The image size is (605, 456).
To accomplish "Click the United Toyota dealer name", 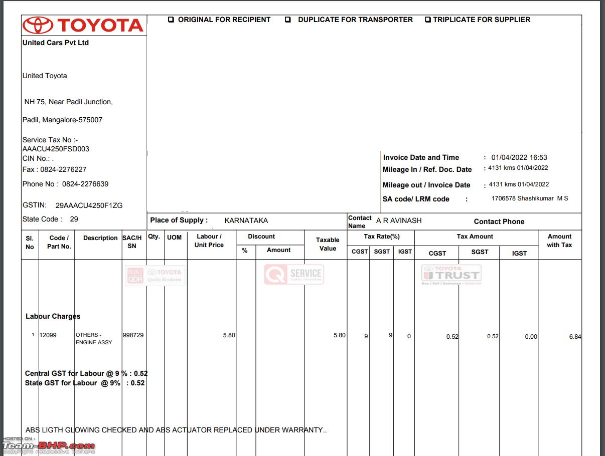I will click(x=45, y=76).
